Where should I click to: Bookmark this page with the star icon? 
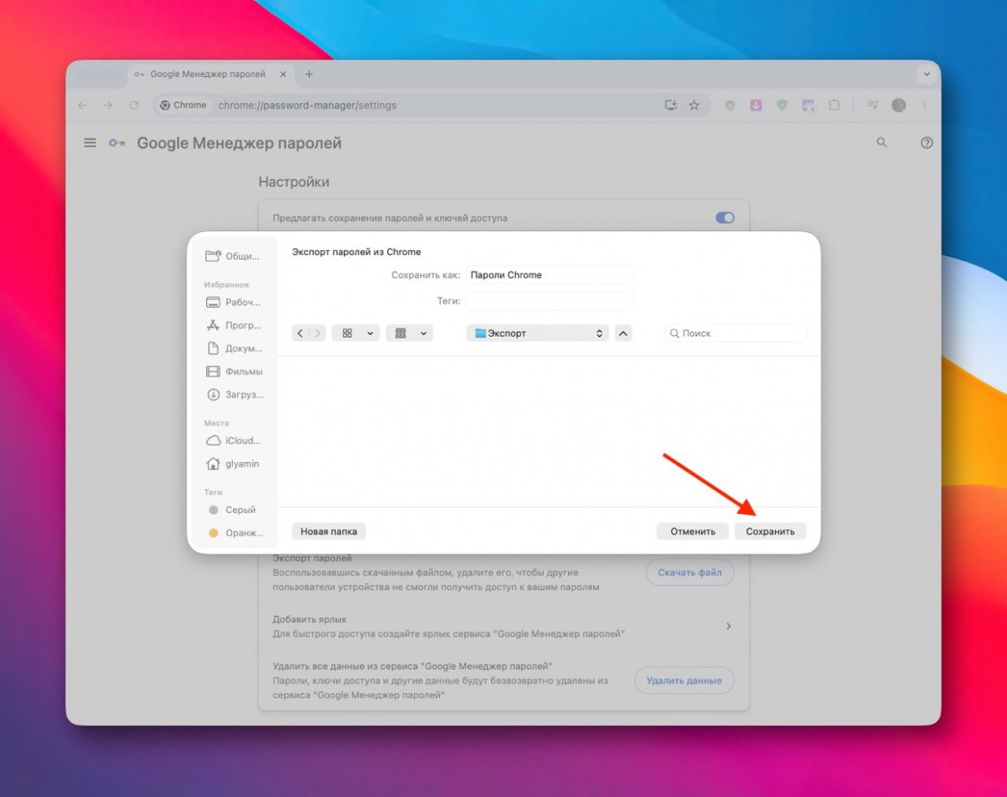(x=694, y=106)
